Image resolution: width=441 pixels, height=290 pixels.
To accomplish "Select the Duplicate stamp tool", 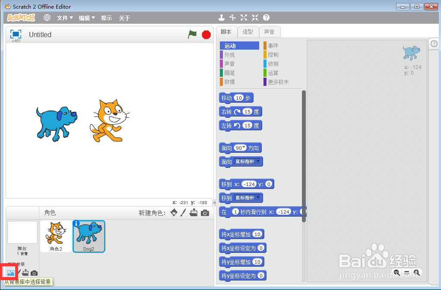I will click(x=222, y=18).
